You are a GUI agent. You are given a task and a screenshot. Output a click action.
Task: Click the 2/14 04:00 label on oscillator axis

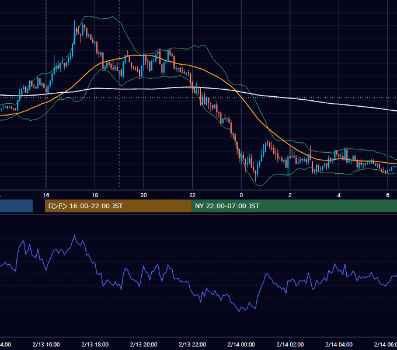[339, 344]
